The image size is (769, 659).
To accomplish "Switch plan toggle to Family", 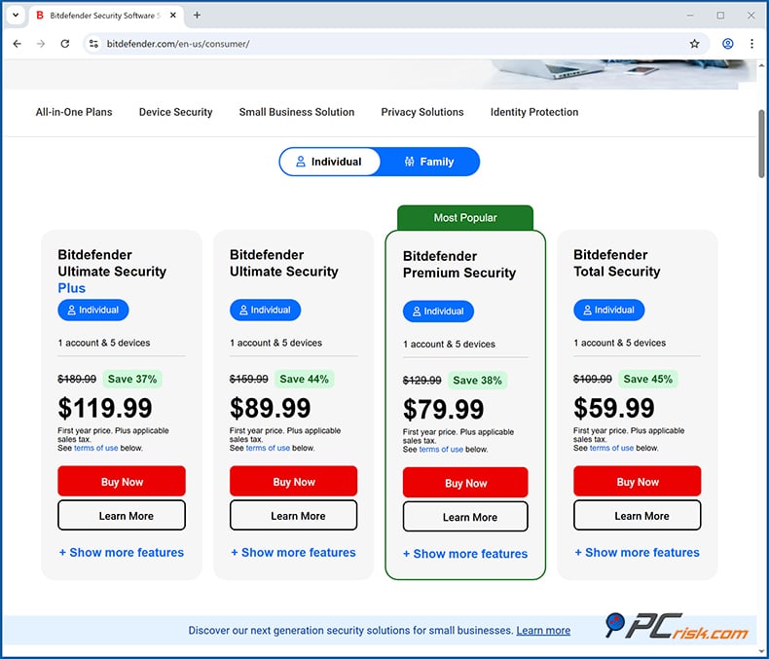I will pos(429,162).
